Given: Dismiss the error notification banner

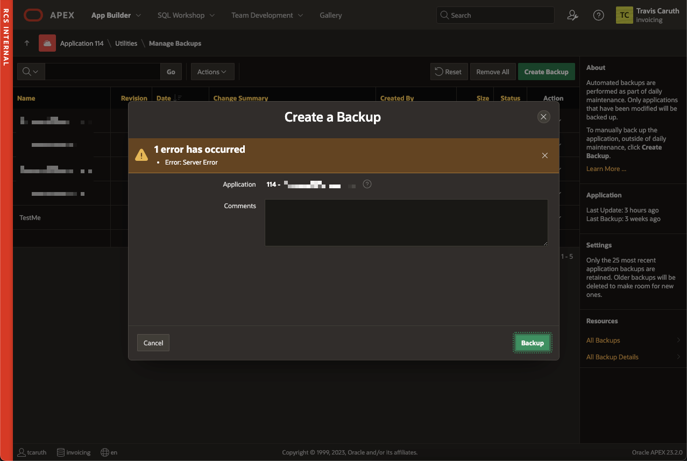Looking at the screenshot, I should coord(545,155).
